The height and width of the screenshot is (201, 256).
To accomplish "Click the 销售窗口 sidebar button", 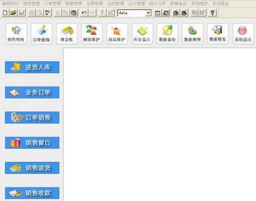I will click(32, 143).
